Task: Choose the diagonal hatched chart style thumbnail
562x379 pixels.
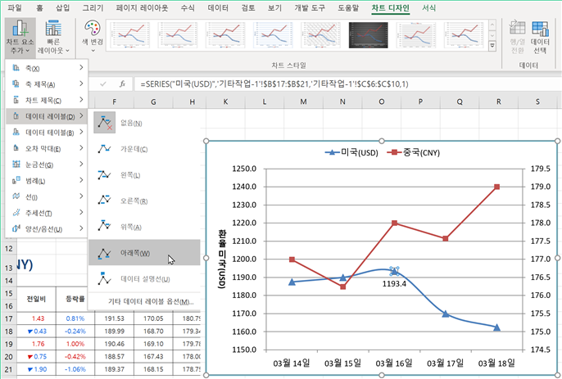Action: tap(320, 34)
